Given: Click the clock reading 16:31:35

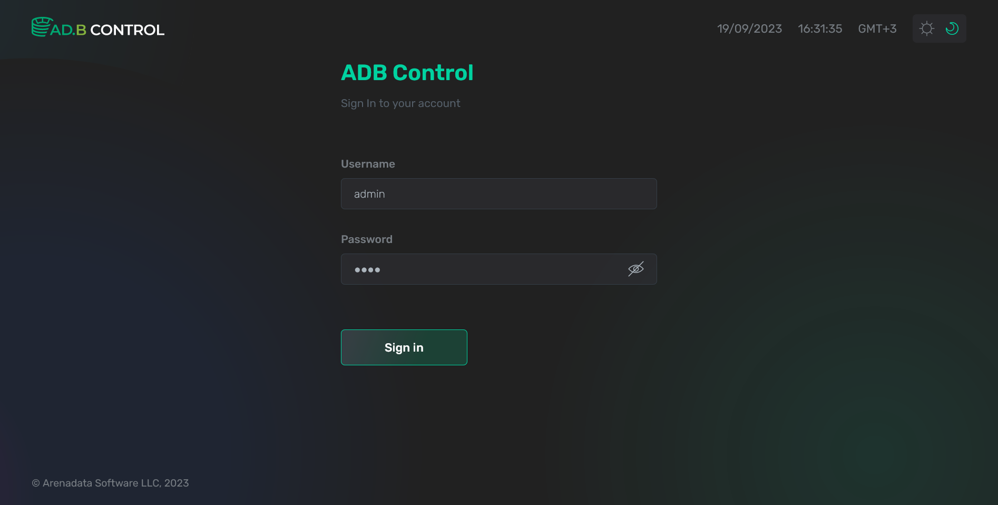Looking at the screenshot, I should [820, 29].
